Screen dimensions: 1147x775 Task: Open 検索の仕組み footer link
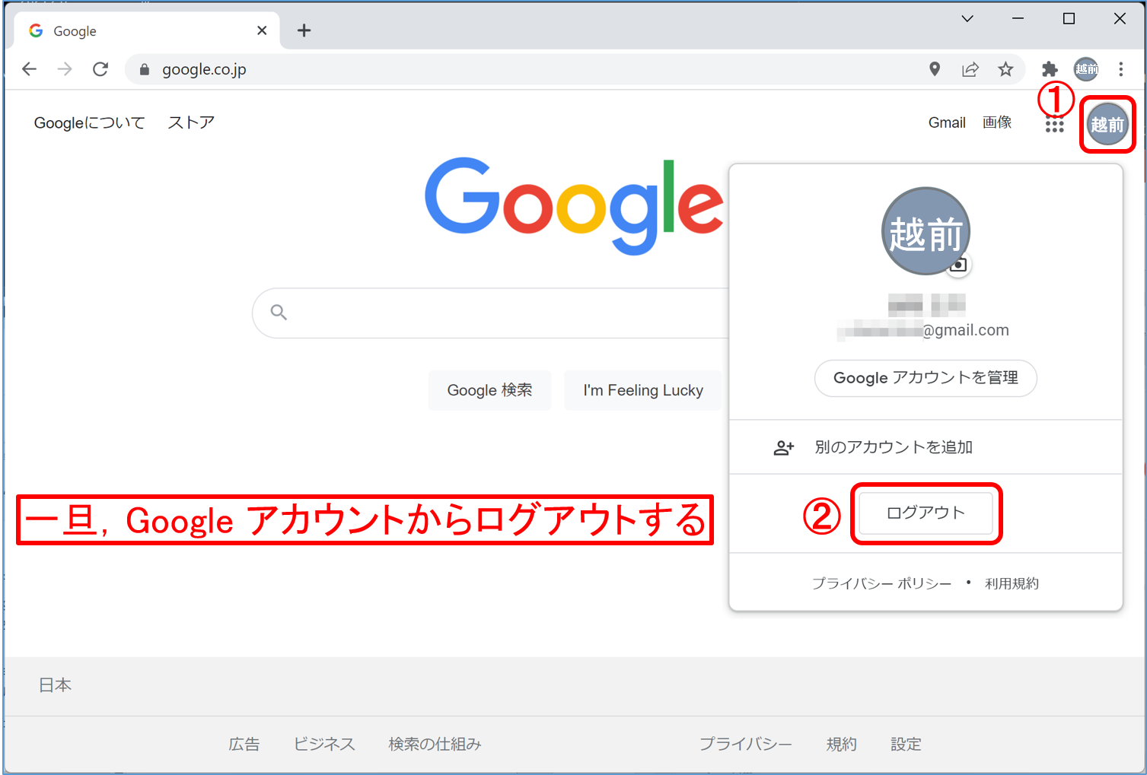(x=435, y=744)
